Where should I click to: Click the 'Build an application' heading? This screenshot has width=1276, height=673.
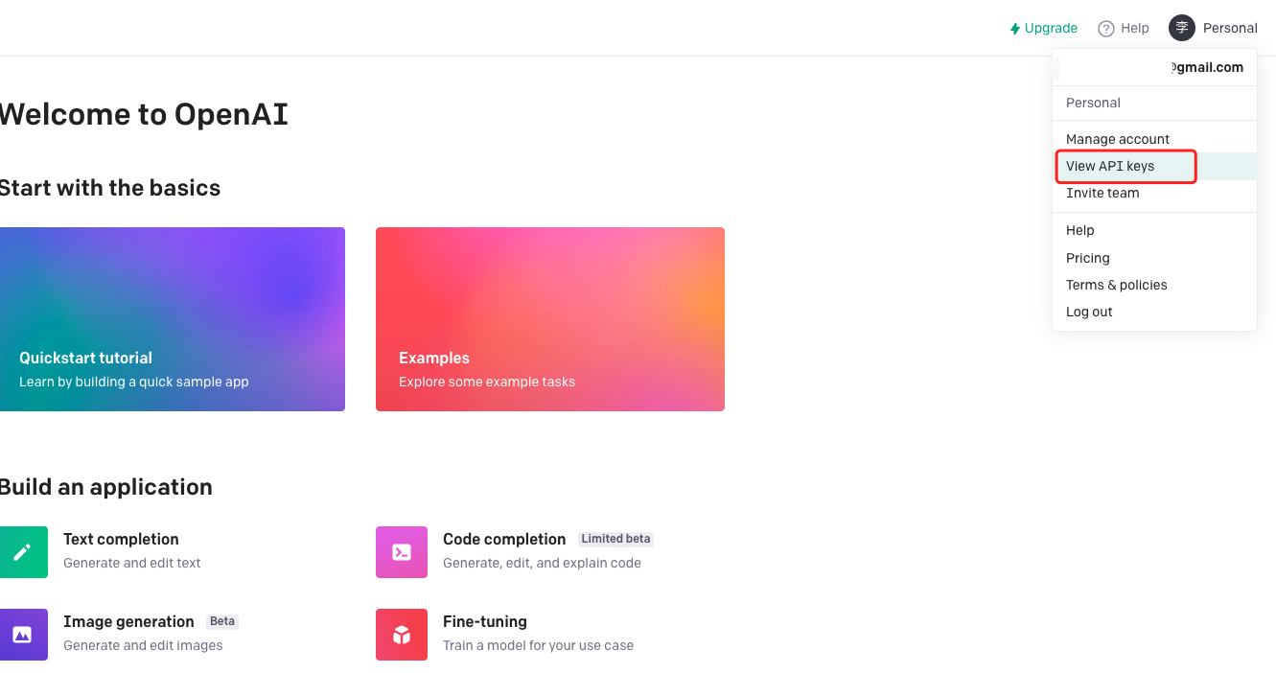tap(105, 487)
